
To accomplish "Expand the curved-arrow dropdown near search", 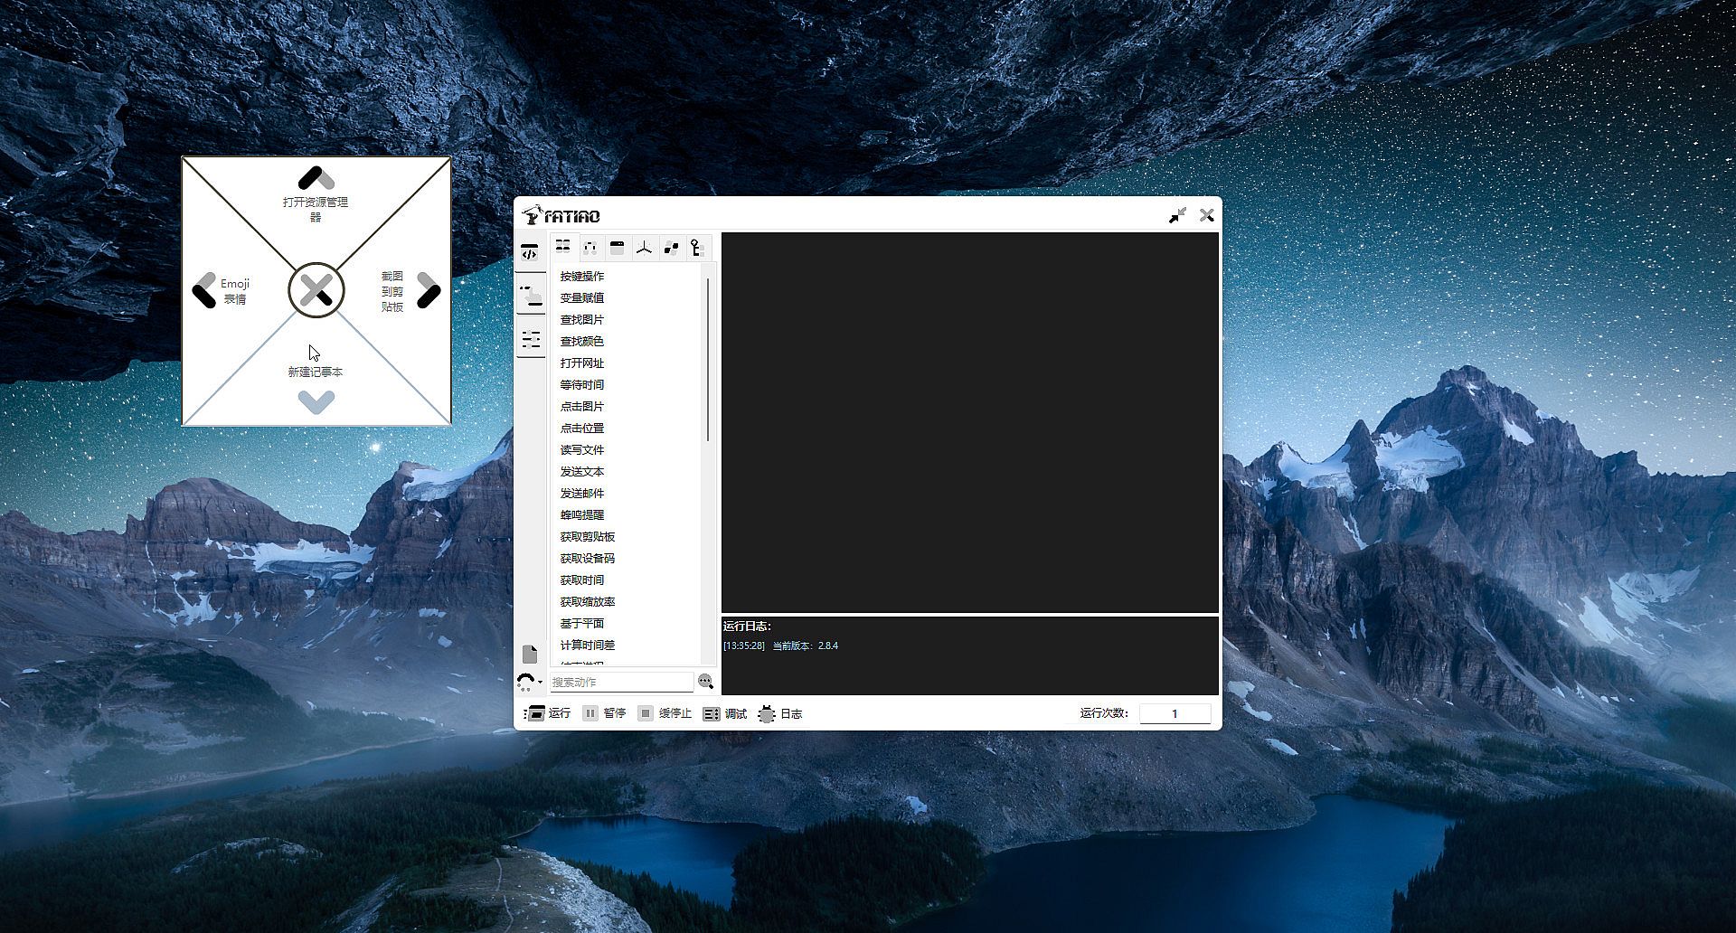I will (529, 682).
